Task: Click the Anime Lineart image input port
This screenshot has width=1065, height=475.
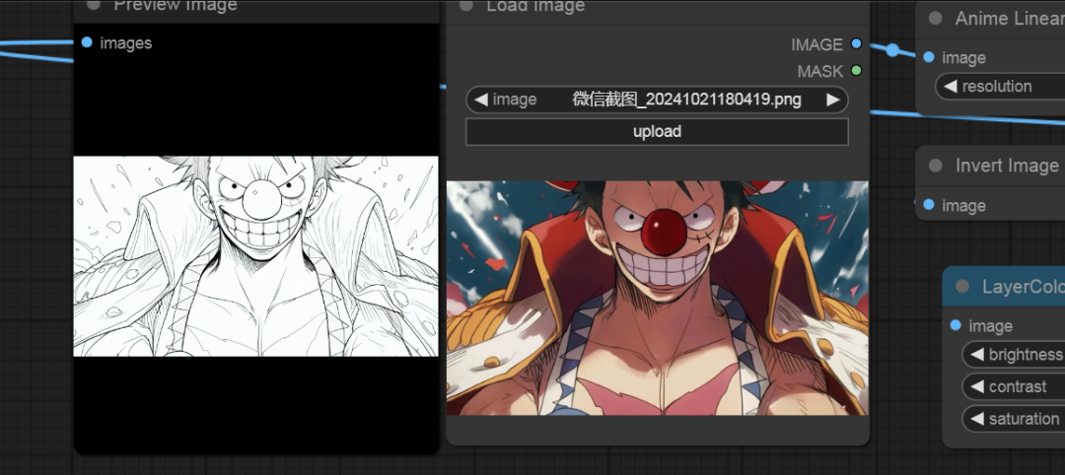Action: point(929,58)
